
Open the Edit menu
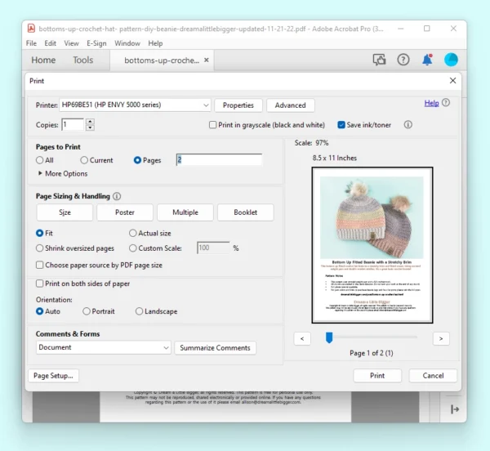50,43
